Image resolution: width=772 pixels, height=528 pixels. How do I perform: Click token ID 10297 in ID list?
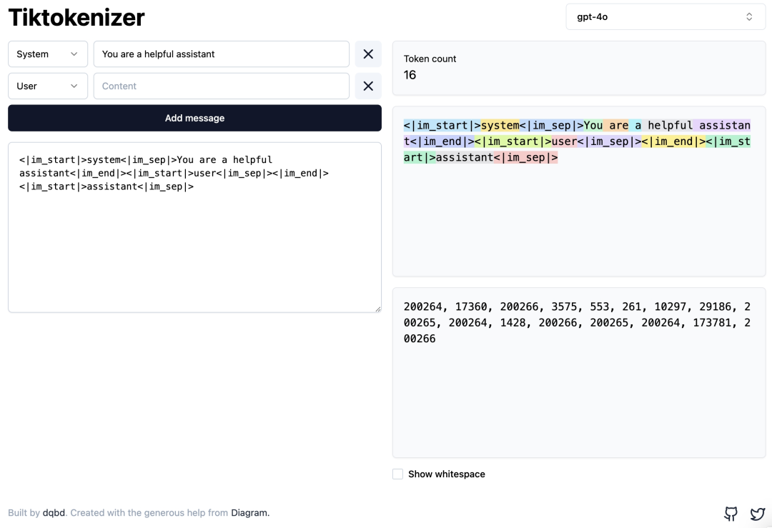pos(670,307)
